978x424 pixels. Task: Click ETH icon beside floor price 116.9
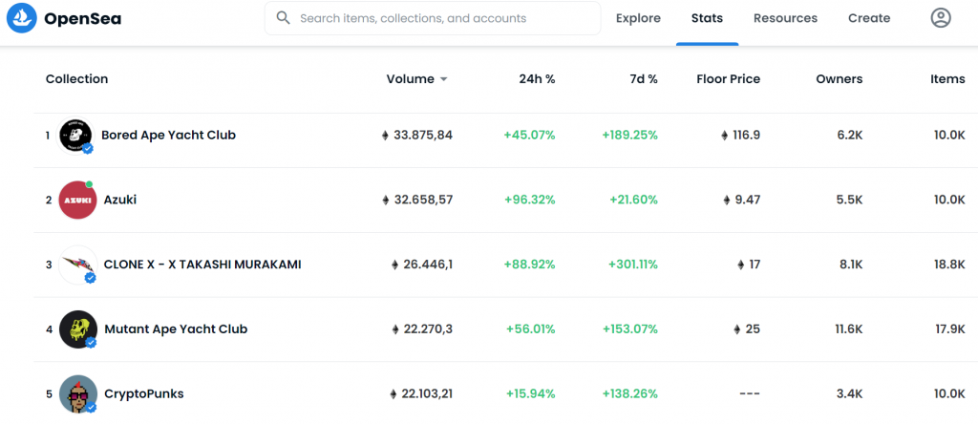724,136
